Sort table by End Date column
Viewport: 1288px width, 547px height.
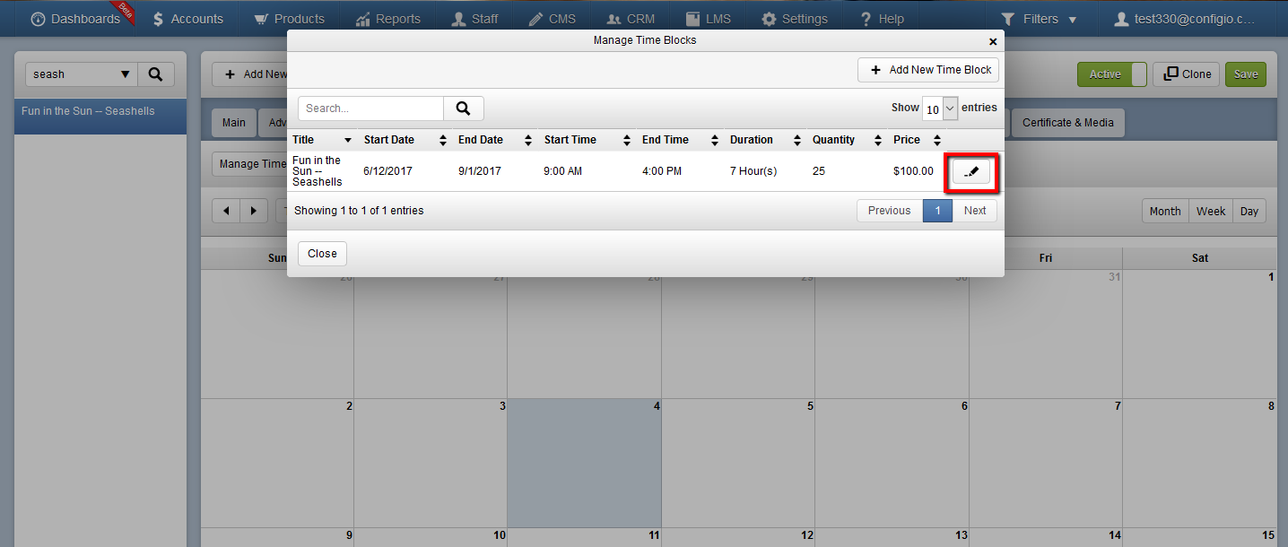pos(496,140)
